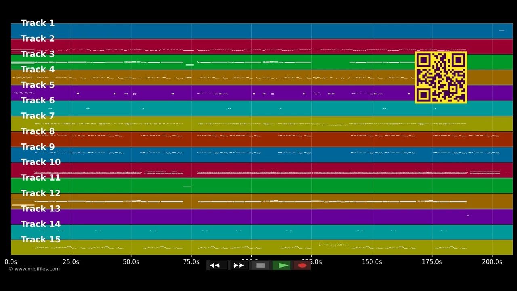Open the www.midifiles.com copyright link
Screen dimensions: 517x291
click(x=34, y=269)
